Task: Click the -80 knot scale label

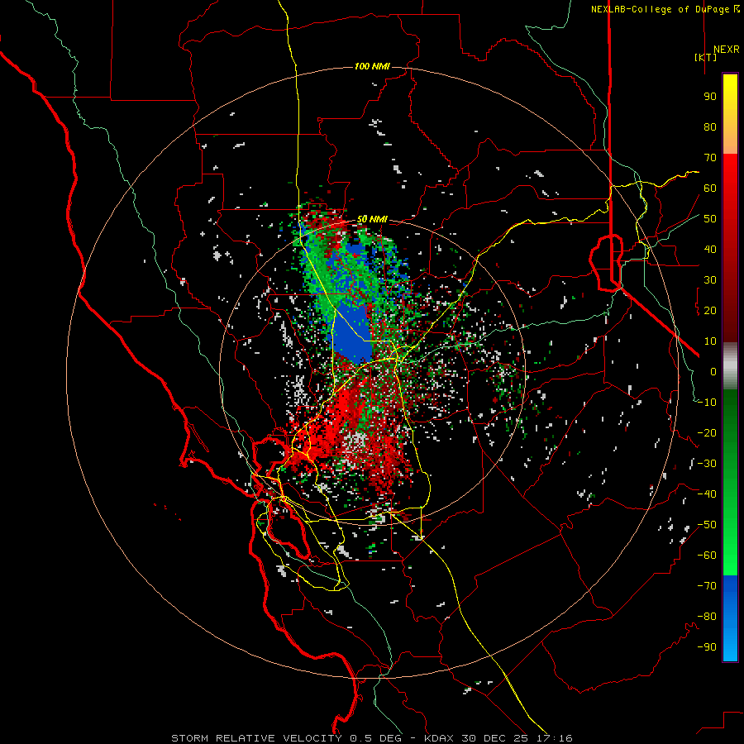Action: point(707,617)
